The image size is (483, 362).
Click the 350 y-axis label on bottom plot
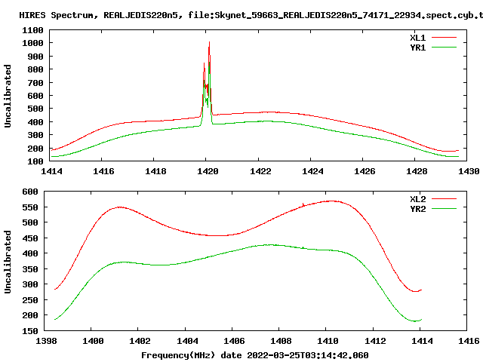click(x=30, y=269)
